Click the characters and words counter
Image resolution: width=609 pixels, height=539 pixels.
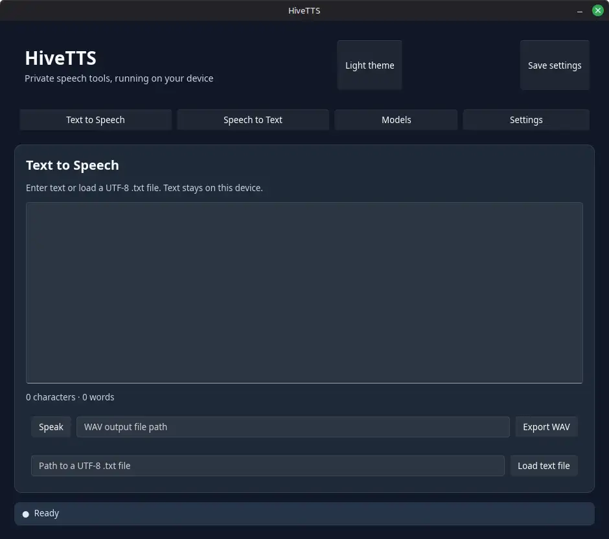pos(70,397)
